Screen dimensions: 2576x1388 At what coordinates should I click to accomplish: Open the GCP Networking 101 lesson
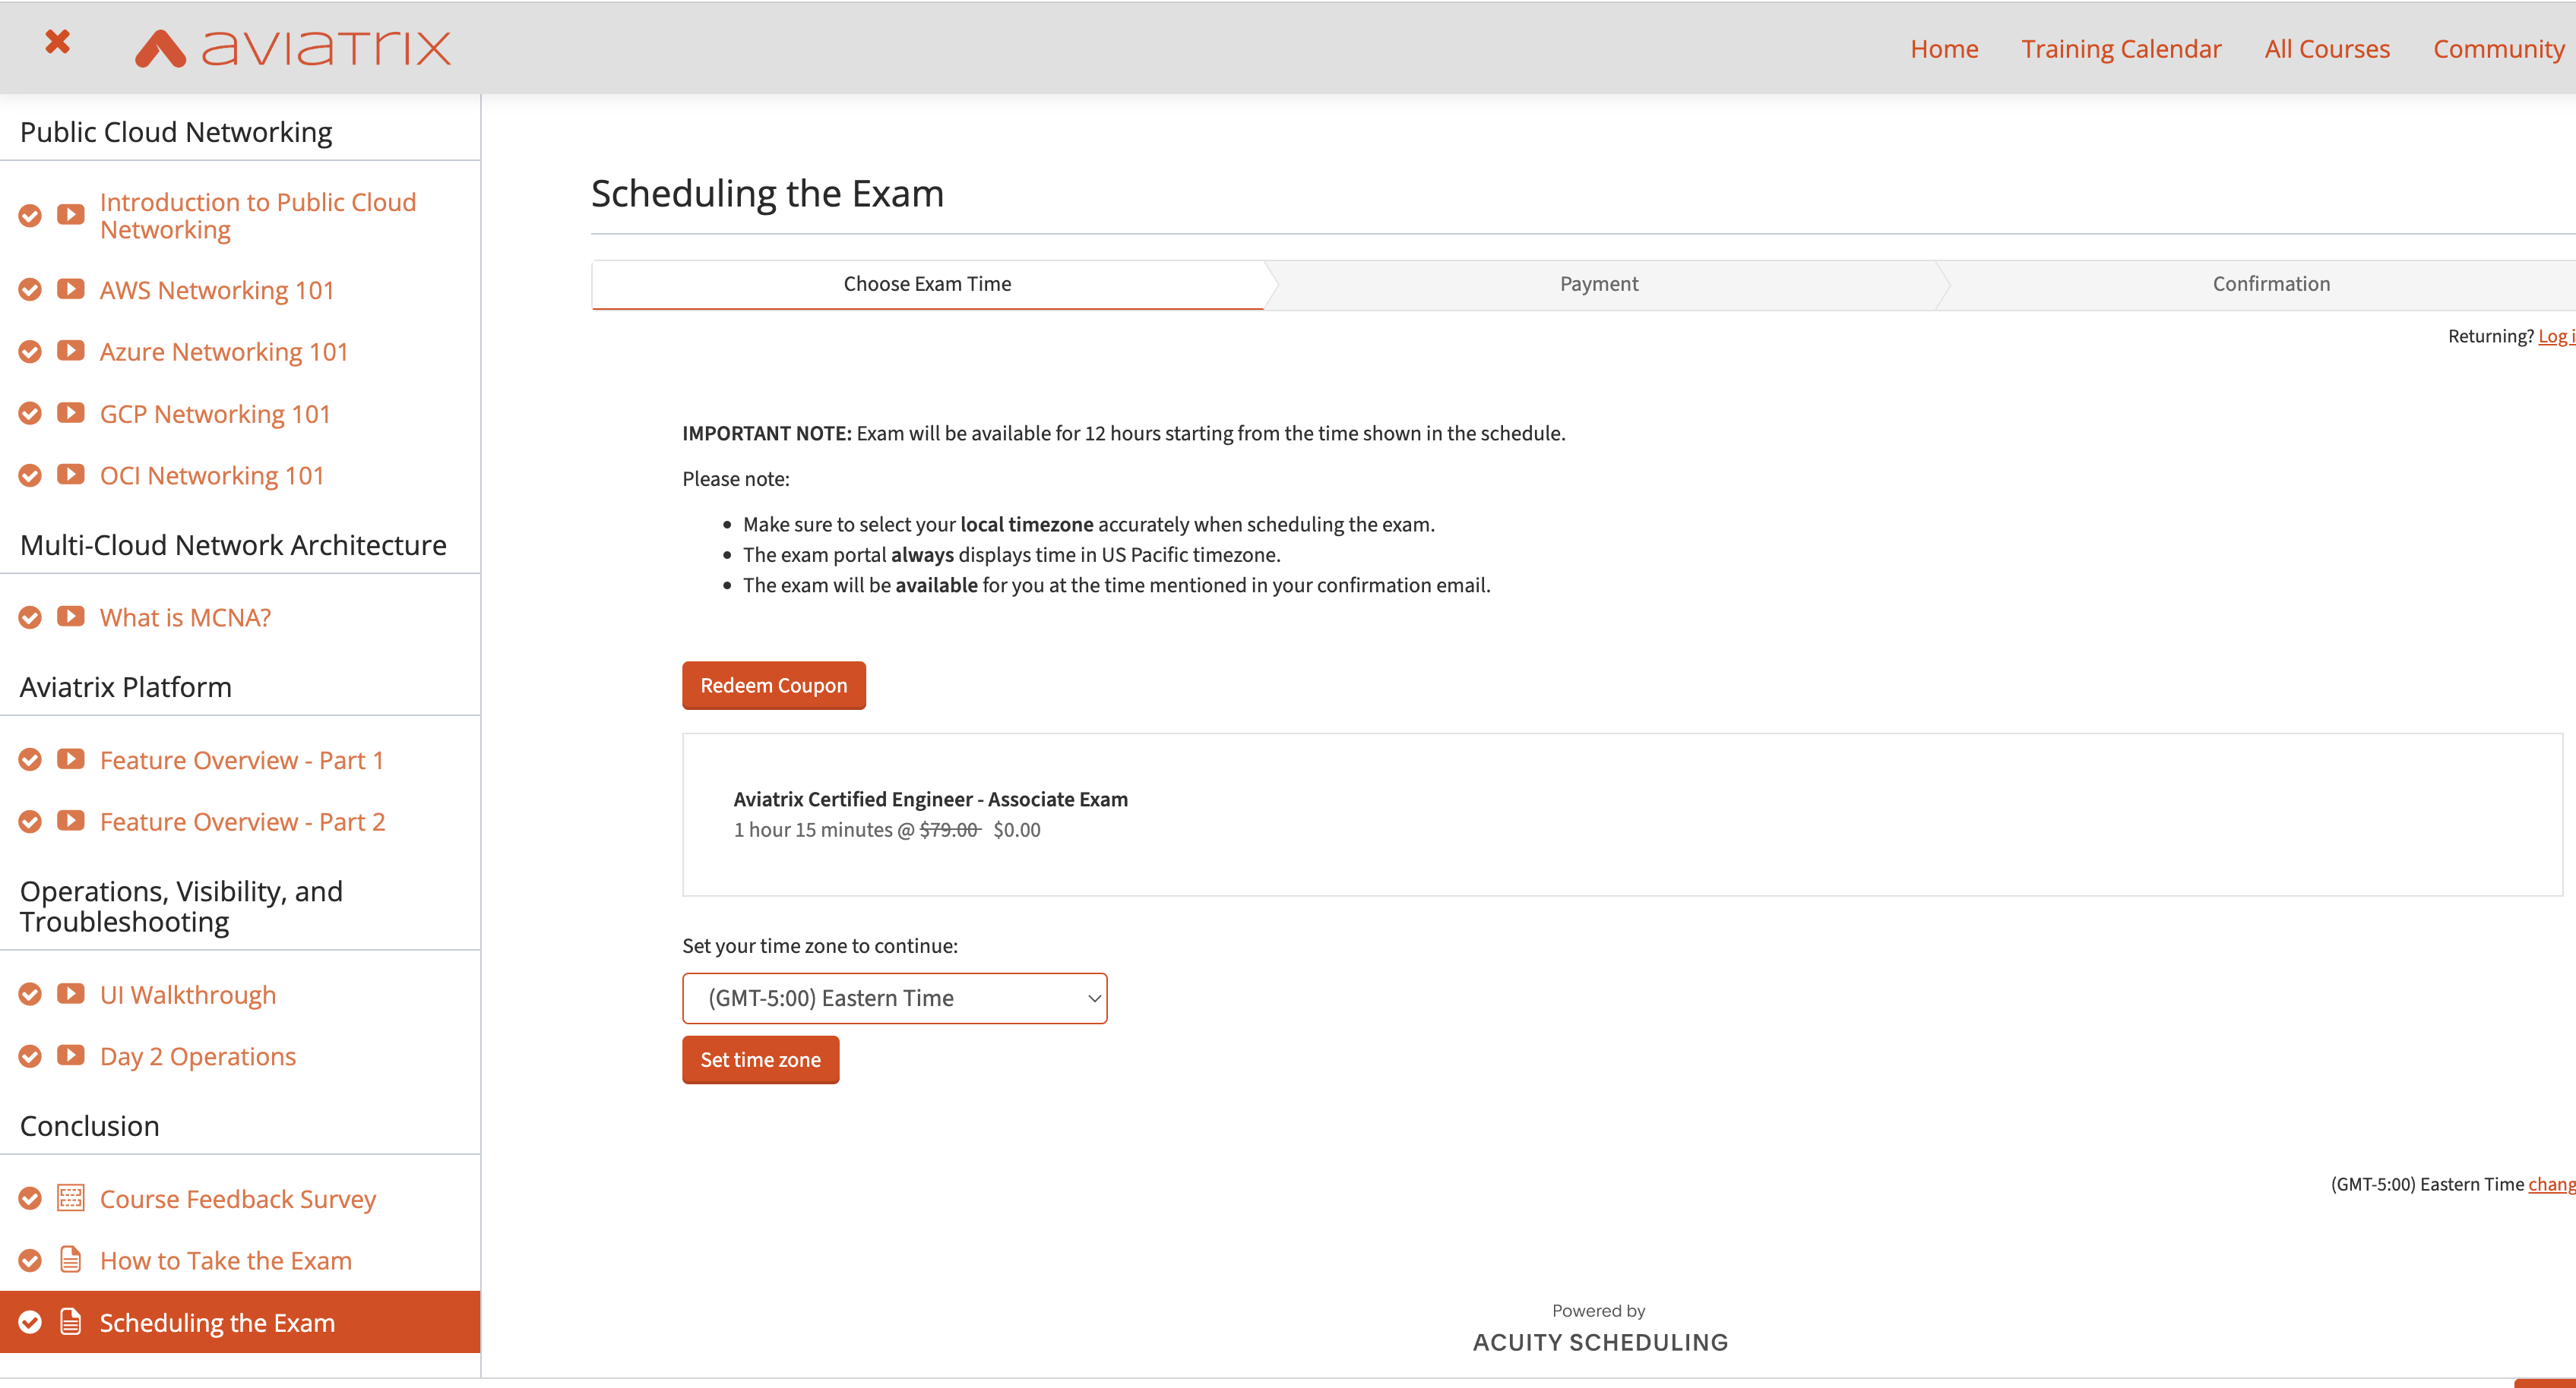pos(215,415)
